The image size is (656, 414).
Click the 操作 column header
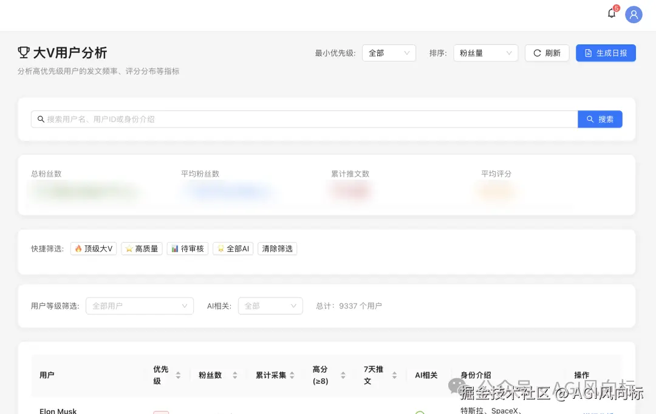(x=581, y=375)
